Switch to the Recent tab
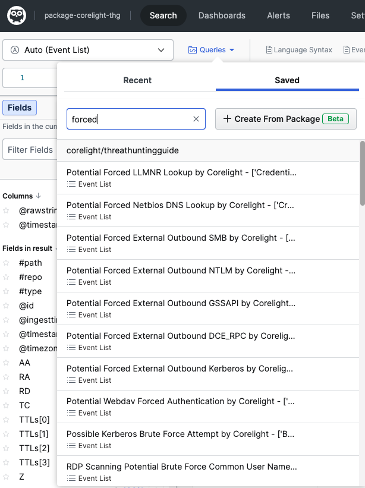365x488 pixels. pos(137,80)
